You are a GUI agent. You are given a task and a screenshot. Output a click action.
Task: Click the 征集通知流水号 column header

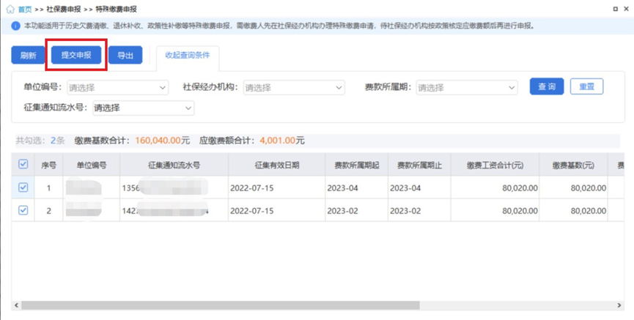tap(174, 165)
